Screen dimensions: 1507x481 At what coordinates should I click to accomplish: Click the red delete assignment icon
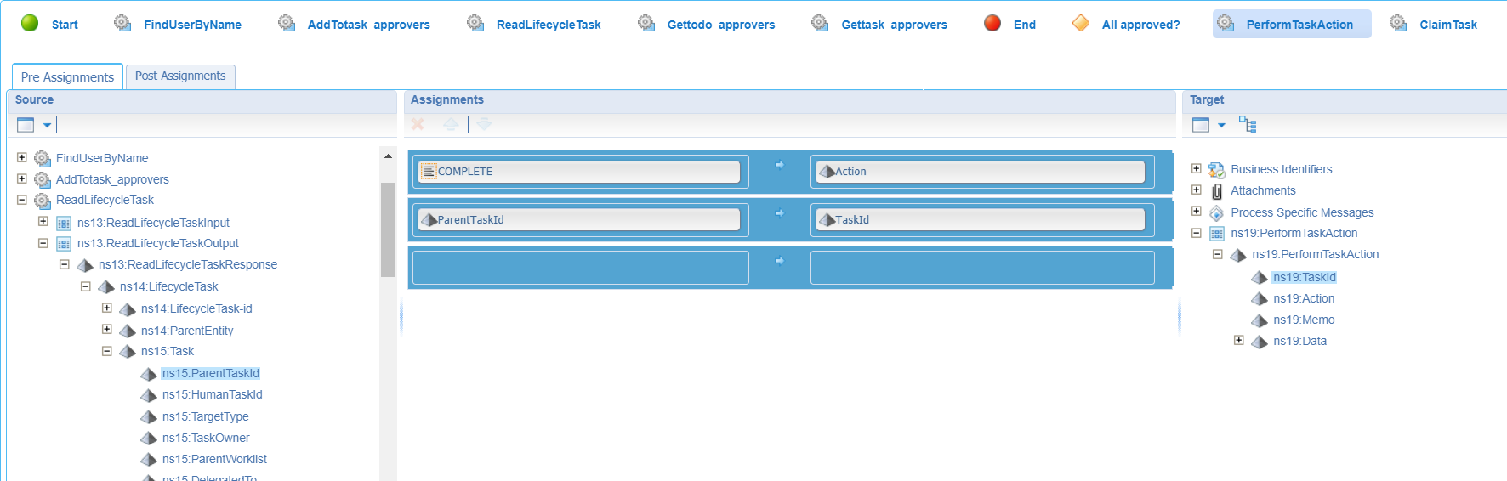pyautogui.click(x=418, y=124)
